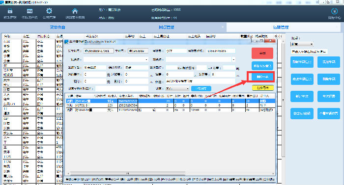Viewport: 344px width, 185px height.
Task: Click the long remarks field above the dialog's dropdown row
Action: click(201, 81)
